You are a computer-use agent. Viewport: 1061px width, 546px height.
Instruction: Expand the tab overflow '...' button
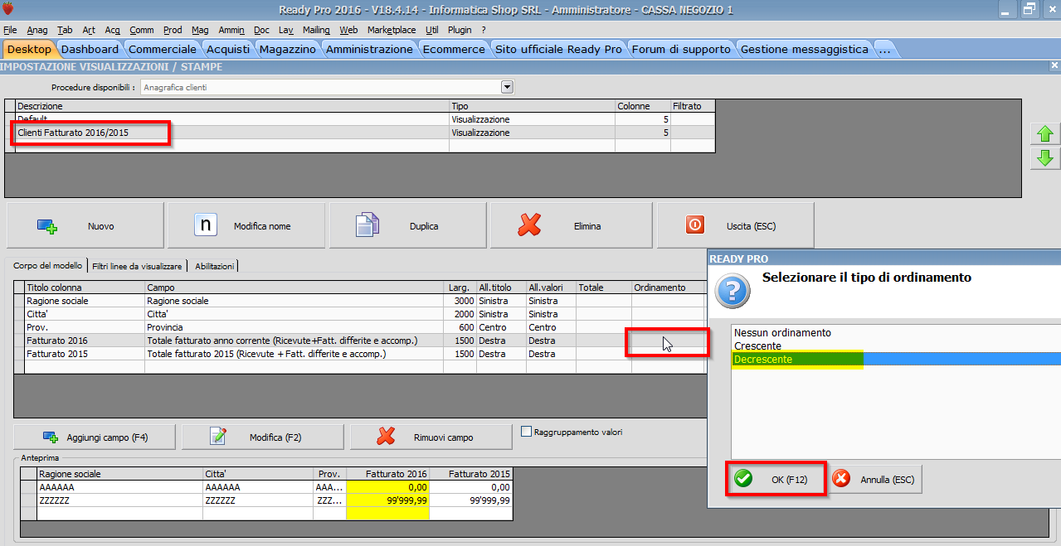884,49
